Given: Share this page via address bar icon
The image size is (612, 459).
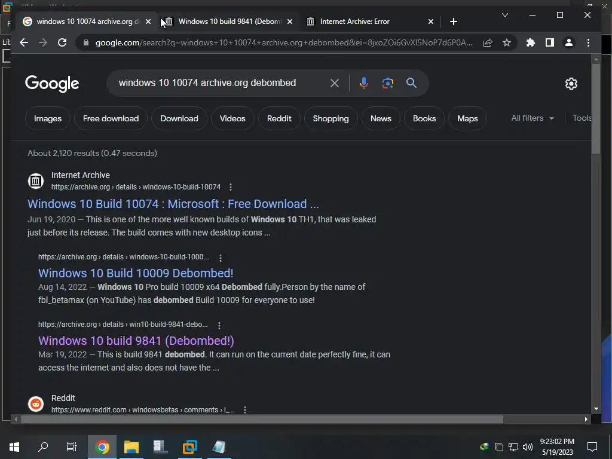Looking at the screenshot, I should [488, 42].
